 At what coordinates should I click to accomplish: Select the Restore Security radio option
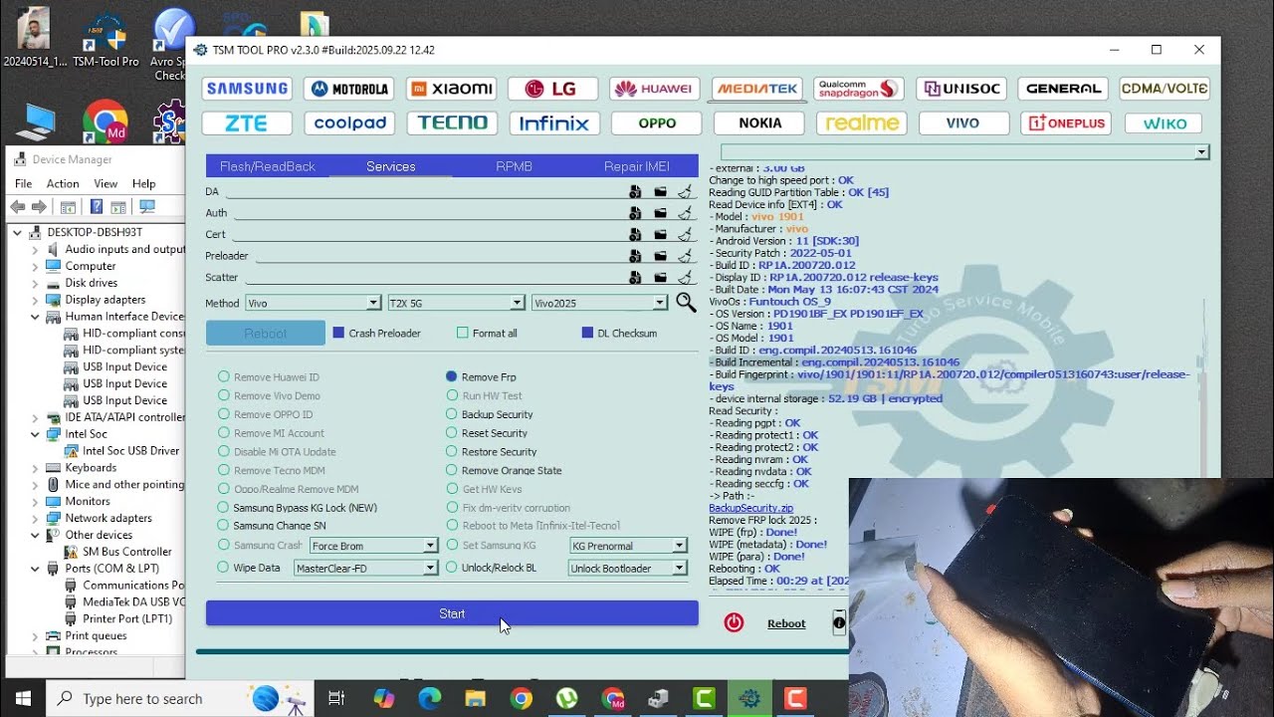[x=452, y=451]
